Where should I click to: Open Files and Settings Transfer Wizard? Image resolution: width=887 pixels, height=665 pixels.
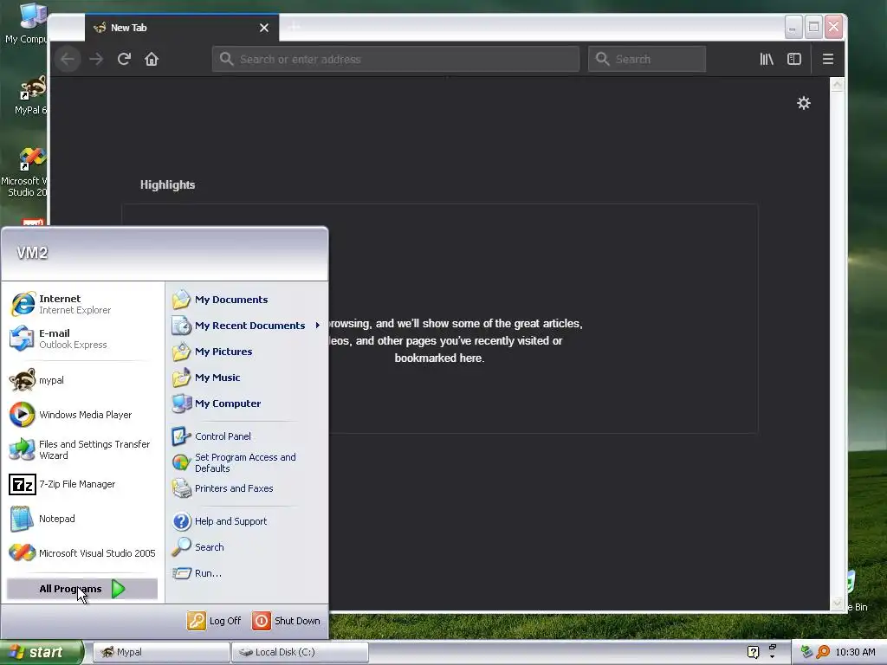[82, 449]
